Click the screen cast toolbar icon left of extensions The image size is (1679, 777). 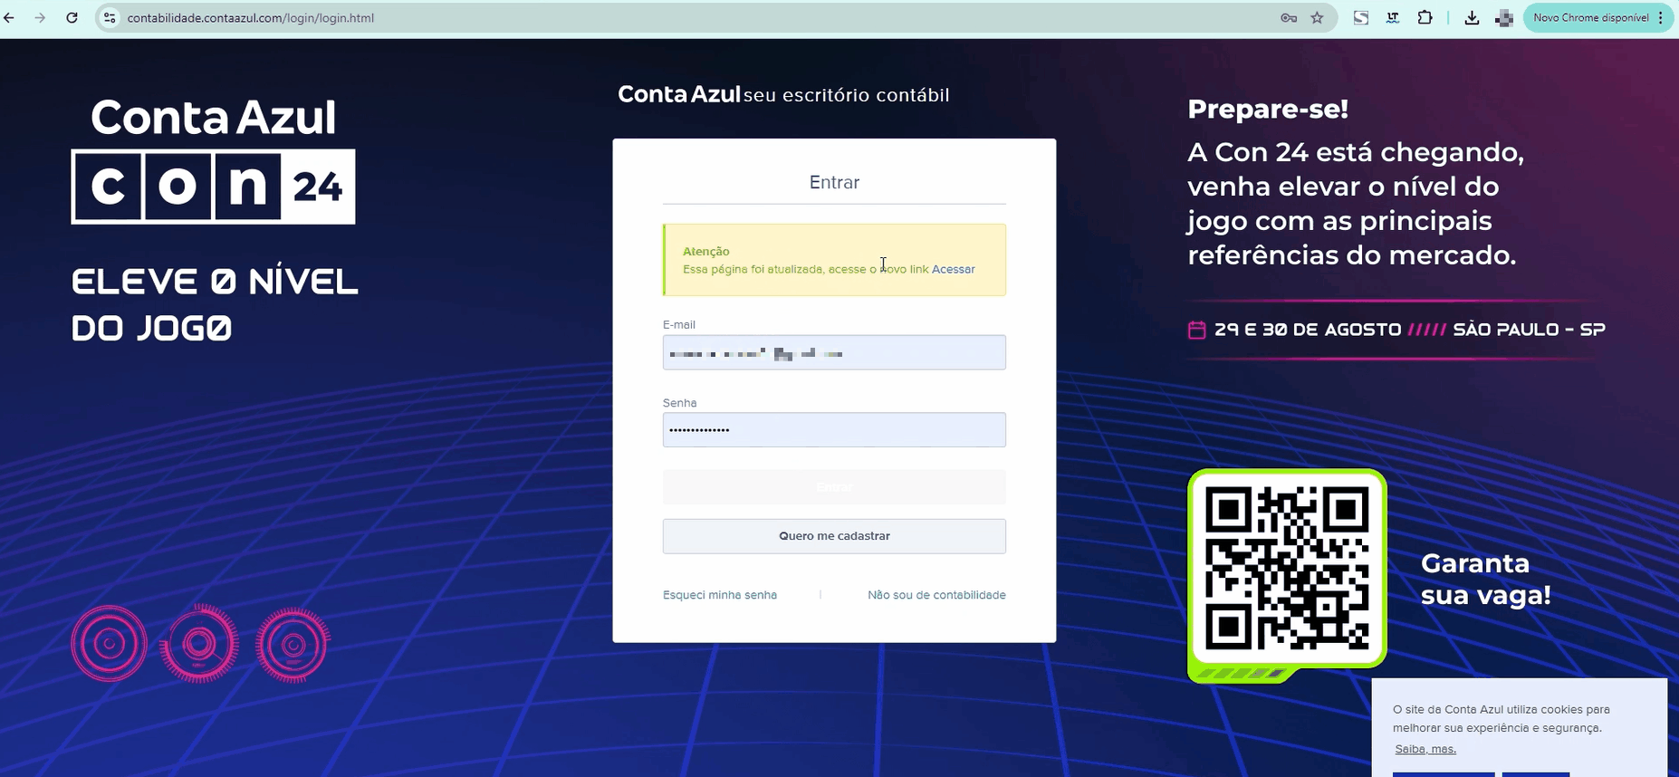point(1361,18)
